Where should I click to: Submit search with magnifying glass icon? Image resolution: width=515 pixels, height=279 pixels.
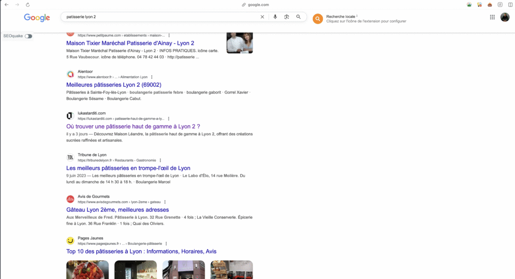pyautogui.click(x=298, y=17)
